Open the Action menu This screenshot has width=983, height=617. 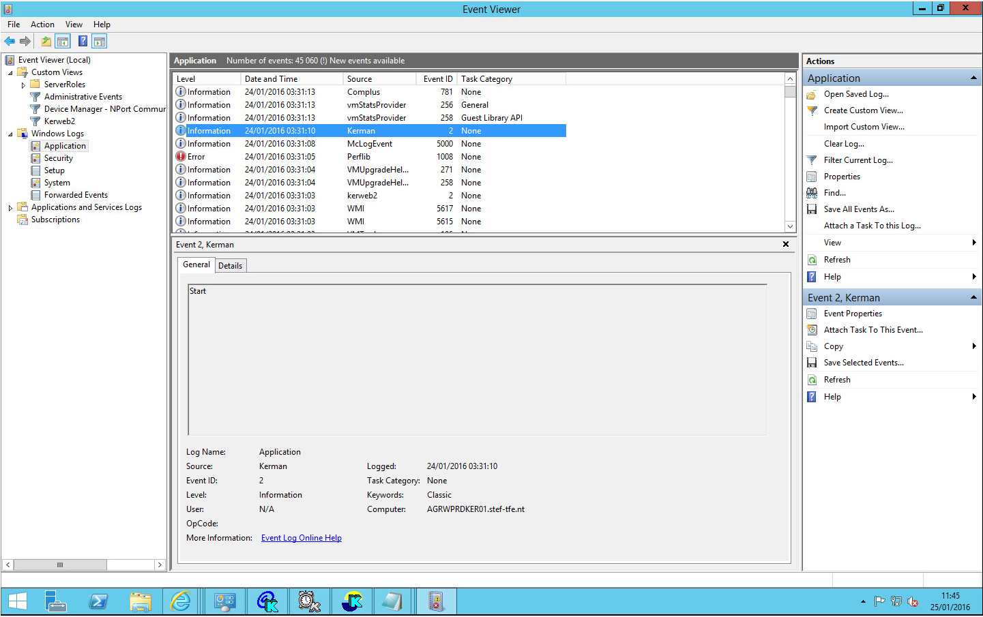pyautogui.click(x=42, y=25)
